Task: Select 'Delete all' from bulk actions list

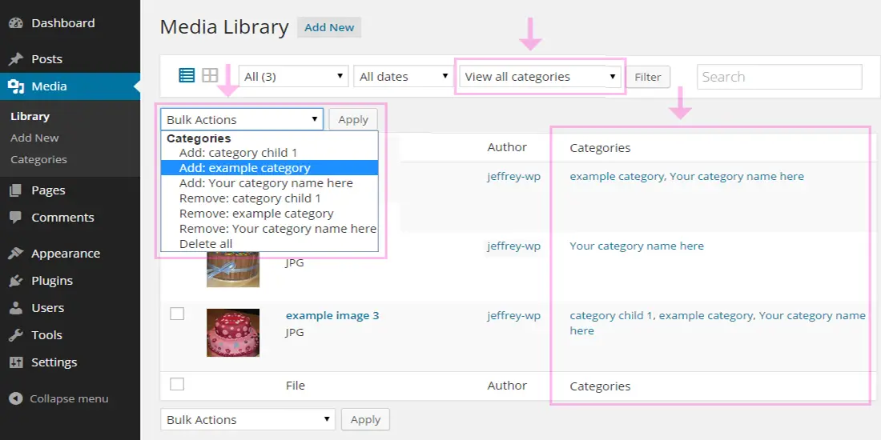Action: [x=206, y=244]
